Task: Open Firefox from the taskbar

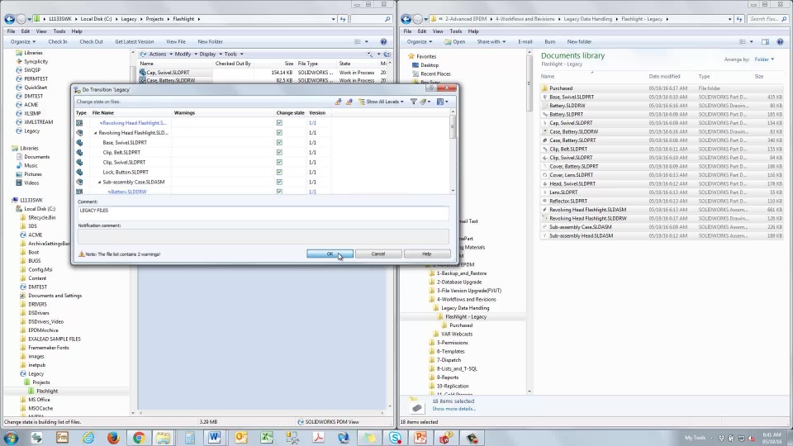Action: 113,438
